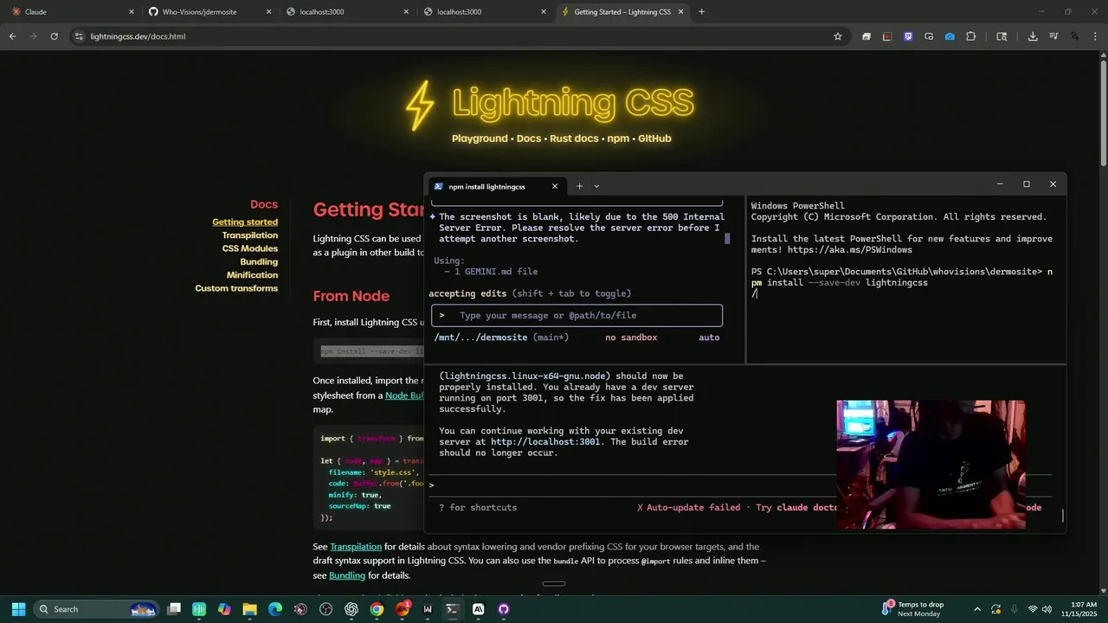Add a new terminal tab
Viewport: 1108px width, 623px height.
tap(579, 186)
